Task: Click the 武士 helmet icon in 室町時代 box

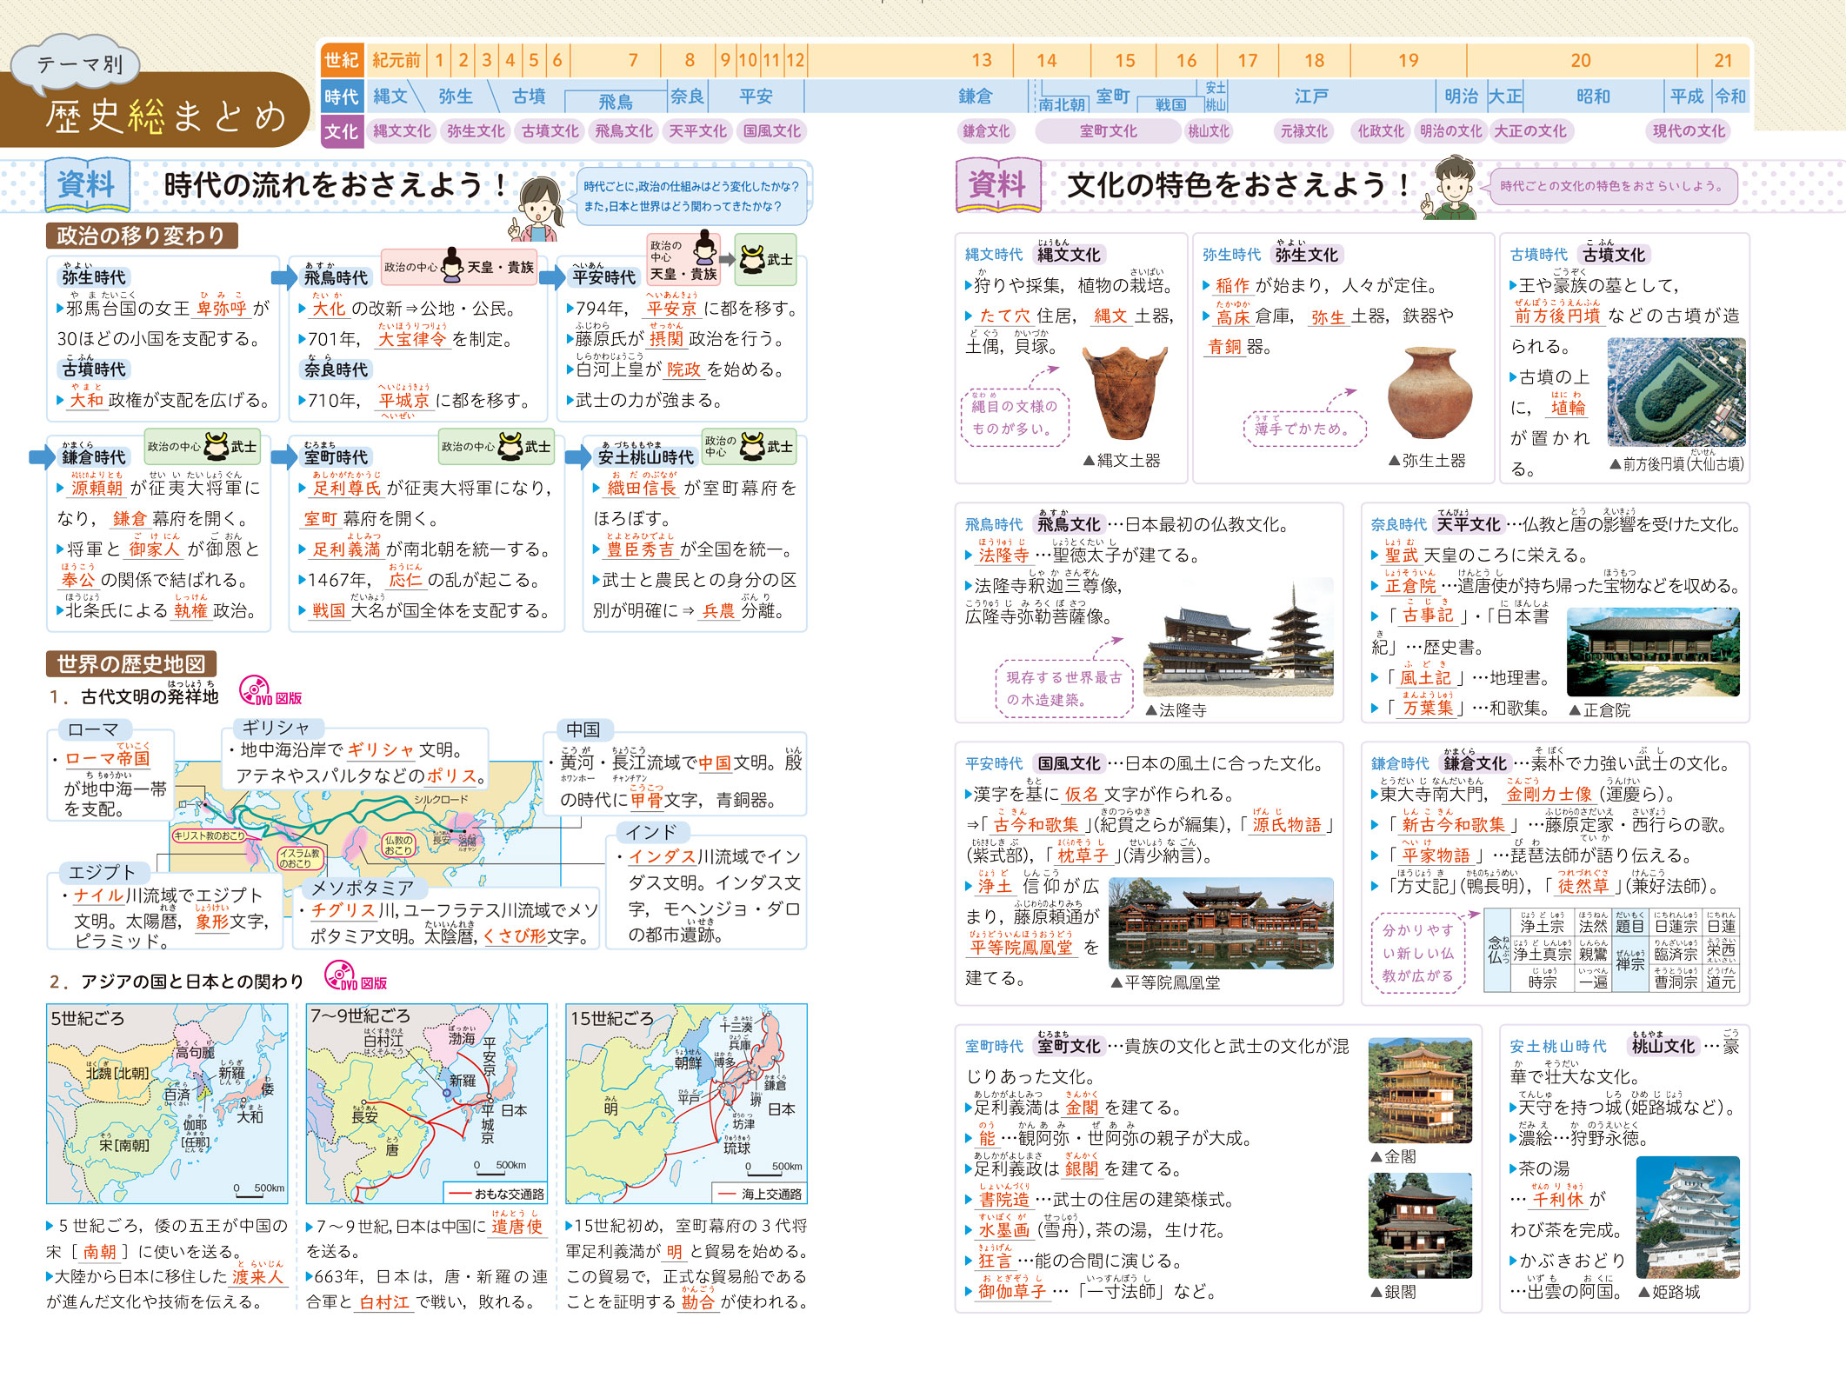Action: pyautogui.click(x=510, y=447)
